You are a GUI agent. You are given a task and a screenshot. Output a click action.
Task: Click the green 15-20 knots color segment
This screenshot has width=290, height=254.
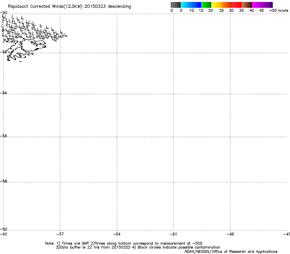tap(206, 5)
